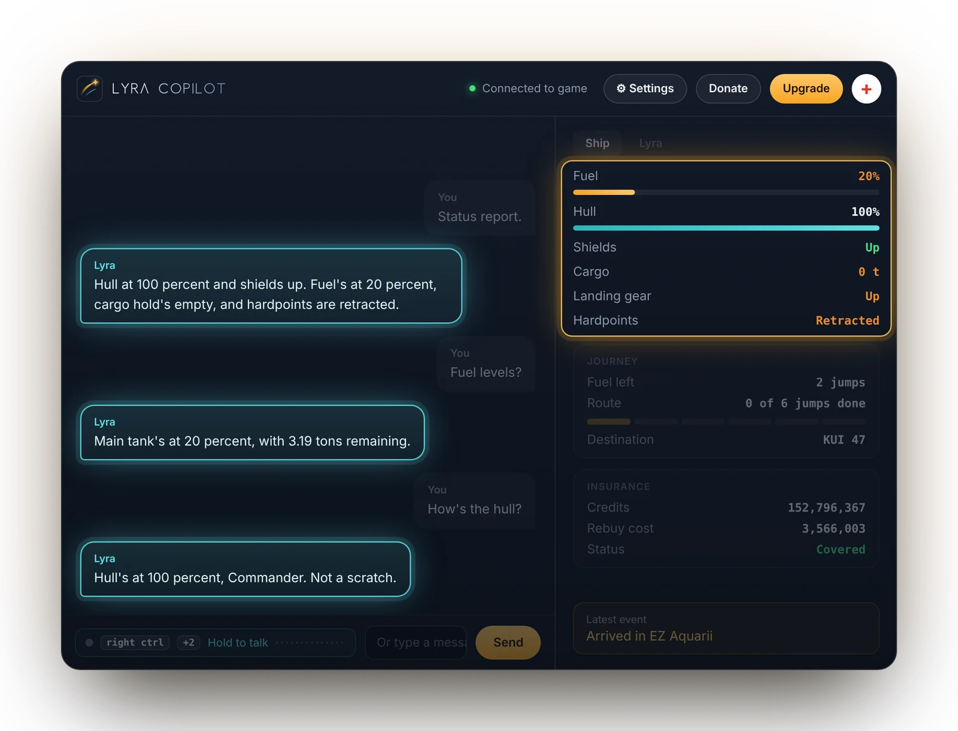The image size is (958, 731).
Task: Click the Shields Up status
Action: coord(872,248)
